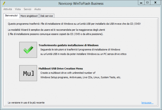Open the Servizi menu
Viewport: 162px width, 110px height.
(27, 9)
